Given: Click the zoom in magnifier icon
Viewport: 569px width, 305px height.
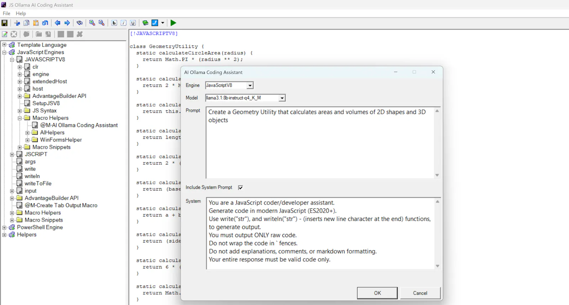Looking at the screenshot, I should (x=92, y=23).
